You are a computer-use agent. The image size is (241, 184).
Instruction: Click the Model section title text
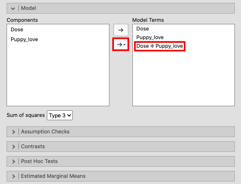(x=29, y=8)
